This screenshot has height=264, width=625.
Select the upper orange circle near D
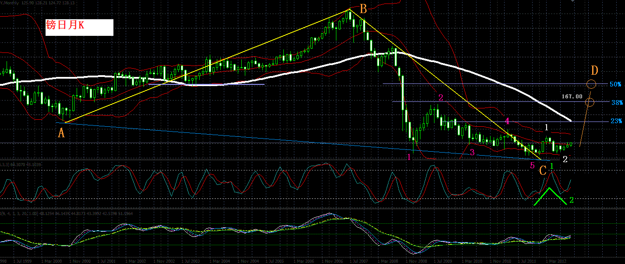(591, 84)
